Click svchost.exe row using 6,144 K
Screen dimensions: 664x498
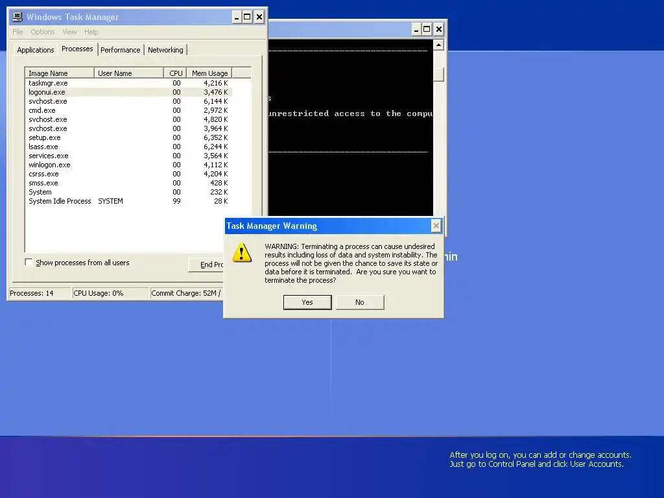point(128,101)
